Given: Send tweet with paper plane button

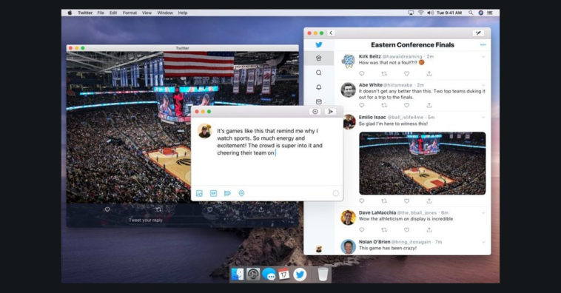Looking at the screenshot, I should [331, 112].
